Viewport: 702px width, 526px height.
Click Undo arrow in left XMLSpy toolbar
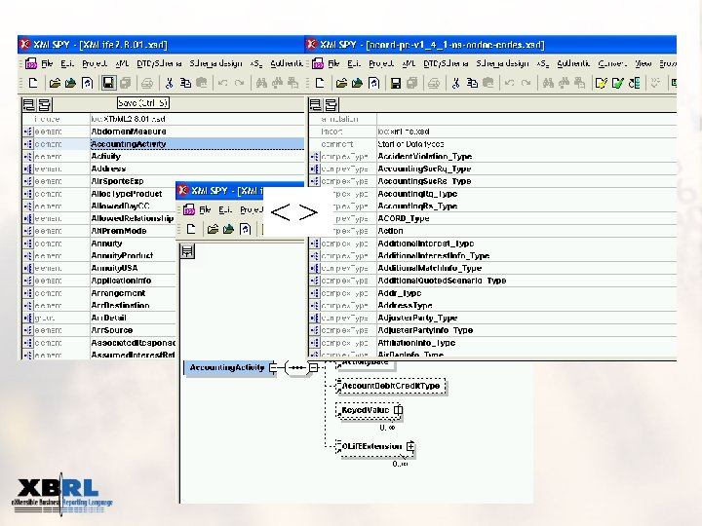point(222,83)
